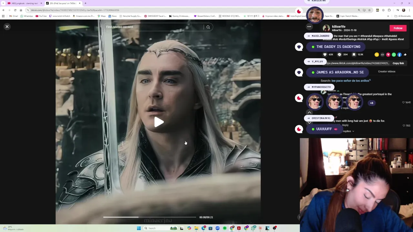The width and height of the screenshot is (413, 232).
Task: Switch to Creator videos tab
Action: (387, 72)
